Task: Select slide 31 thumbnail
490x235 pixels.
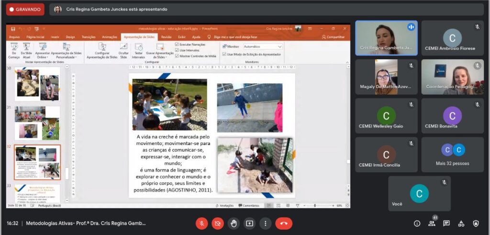Action: pyautogui.click(x=37, y=123)
